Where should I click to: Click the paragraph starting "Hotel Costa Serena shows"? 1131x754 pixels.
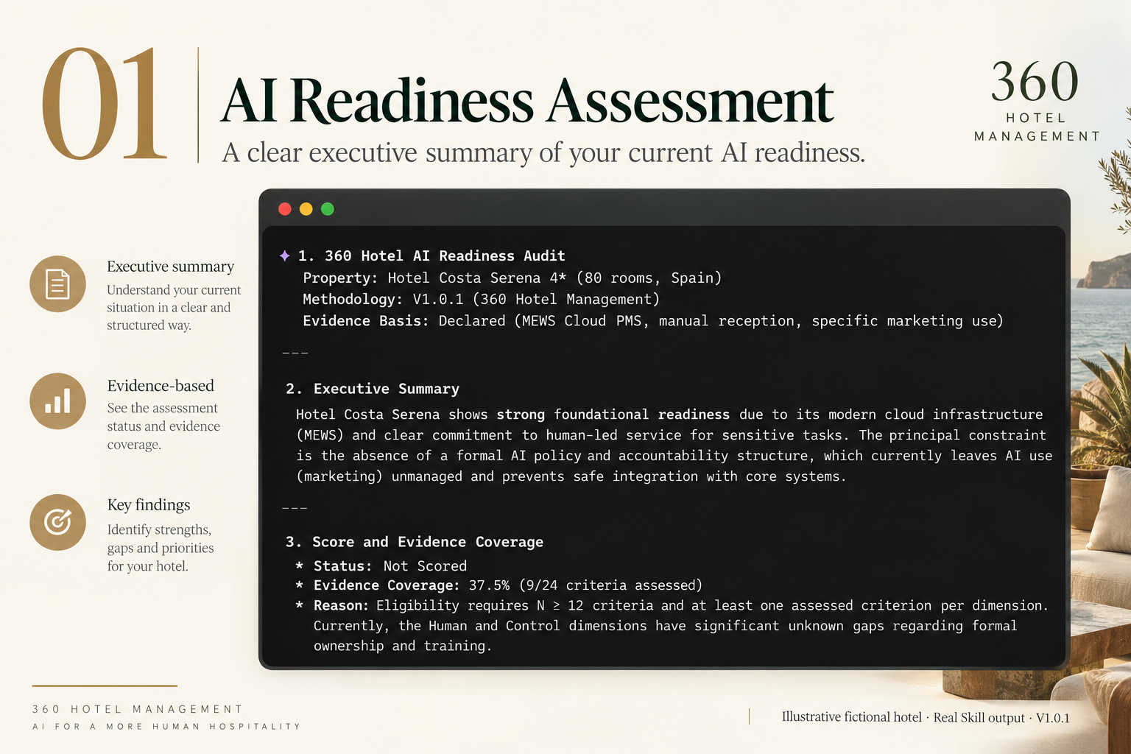[x=674, y=445]
